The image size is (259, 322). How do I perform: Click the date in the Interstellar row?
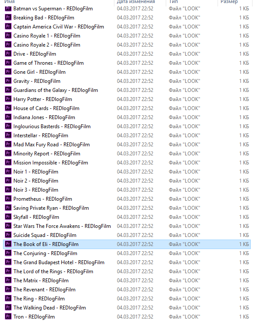point(135,136)
